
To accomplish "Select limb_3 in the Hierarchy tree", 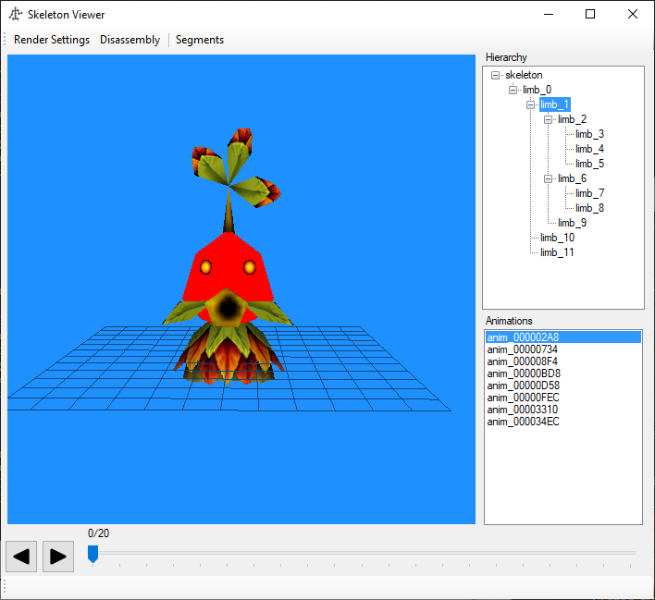I will 589,134.
